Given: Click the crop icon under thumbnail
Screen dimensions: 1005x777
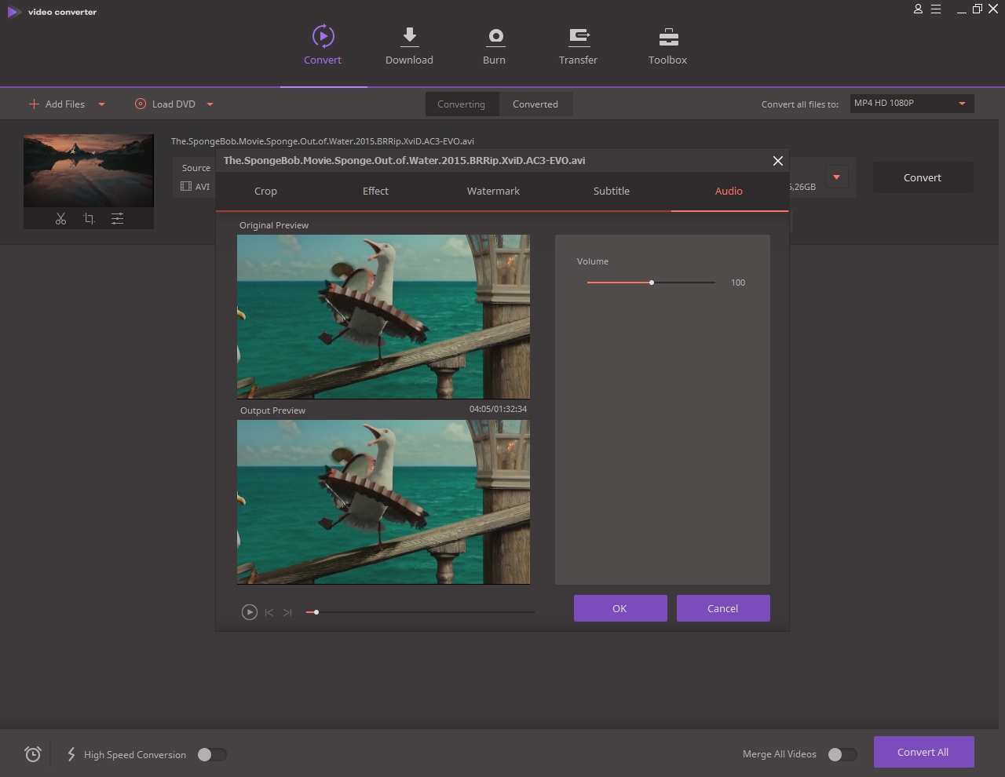Looking at the screenshot, I should (89, 219).
